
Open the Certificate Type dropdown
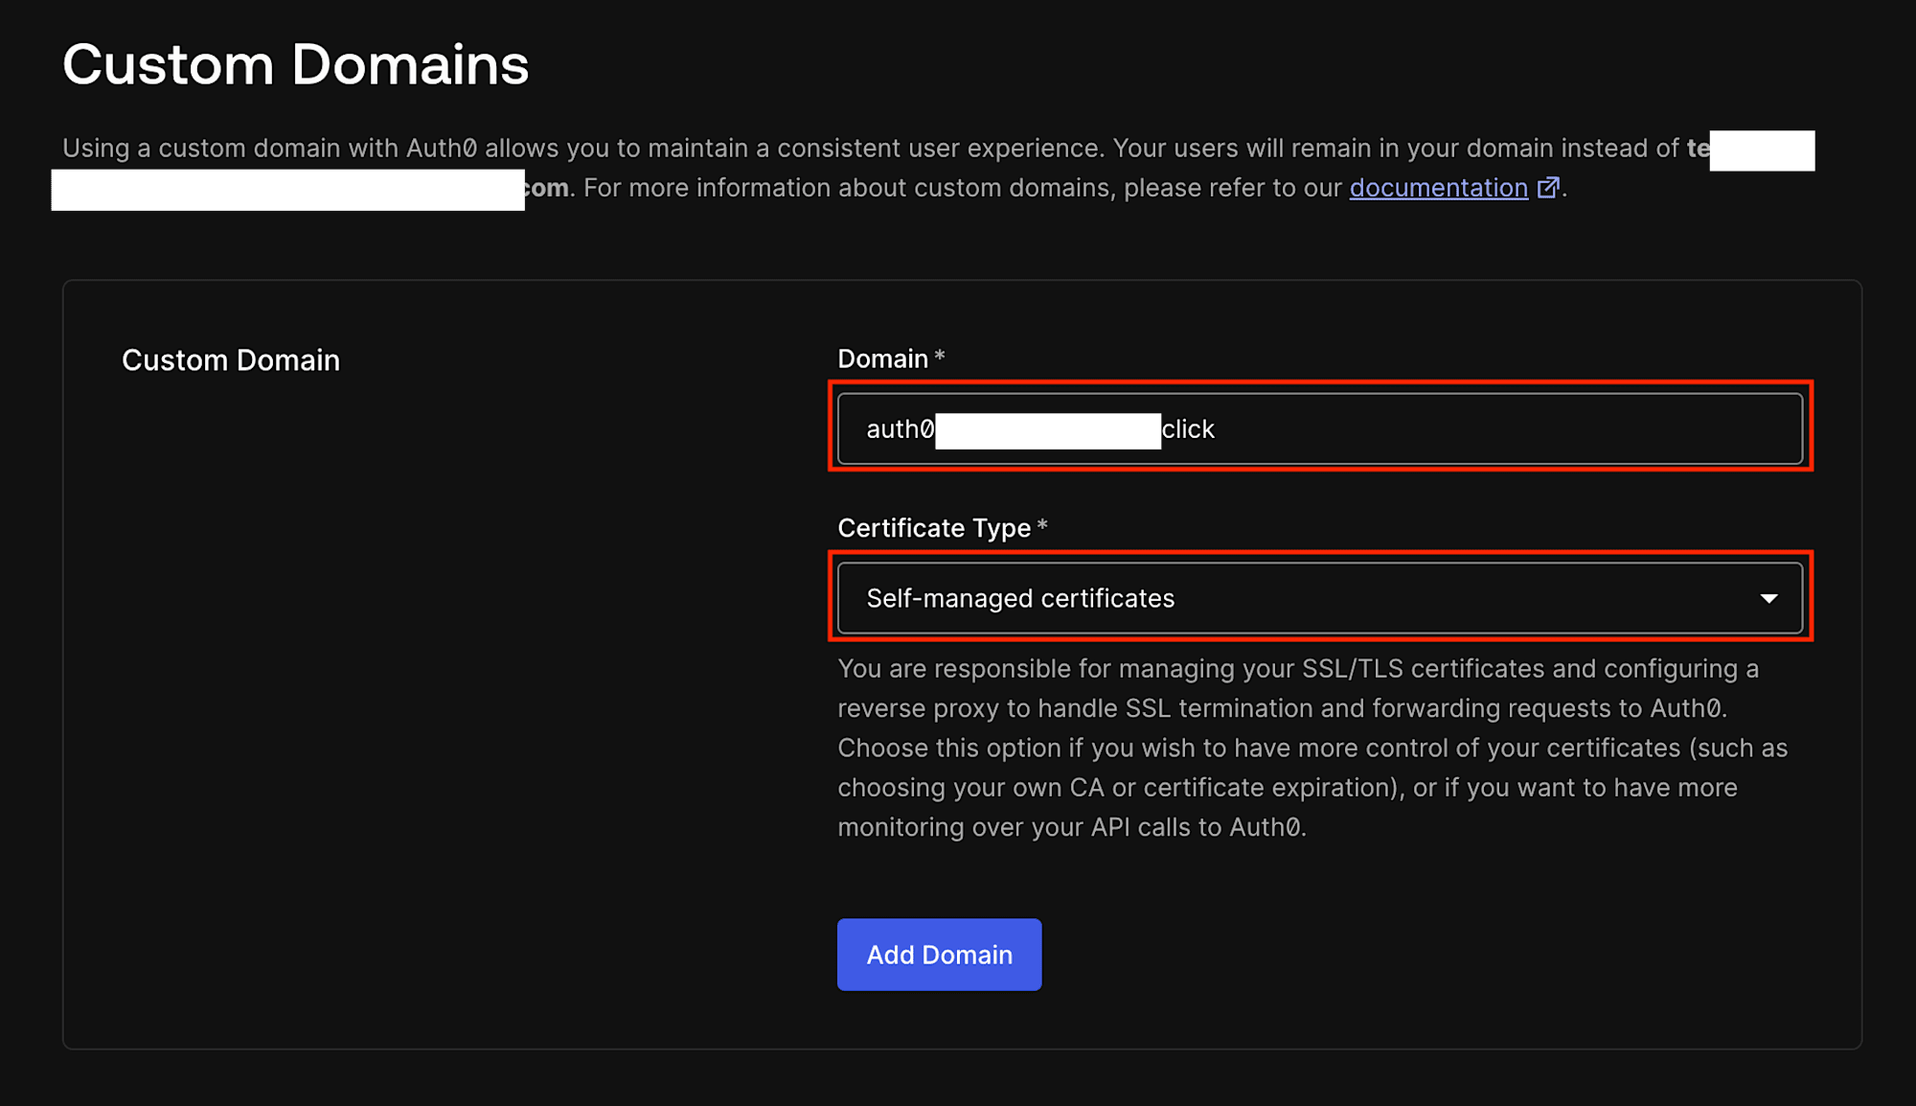point(1320,598)
